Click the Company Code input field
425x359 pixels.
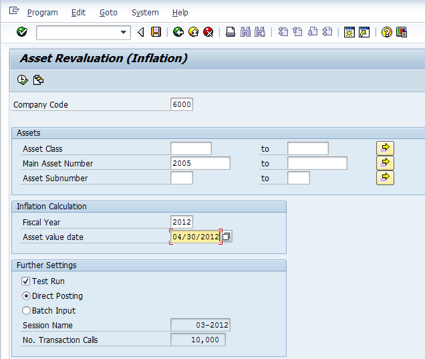tap(182, 104)
